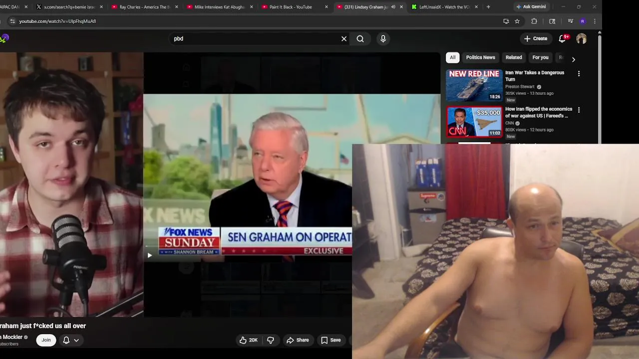Screen dimensions: 639x359
Task: Open browser extensions puzzle icon
Action: 534,21
